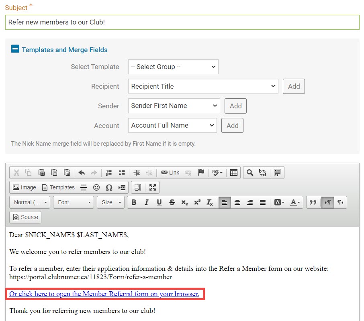Image resolution: width=364 pixels, height=321 pixels.
Task: Open the Recipient Title merge field dropdown
Action: [x=203, y=86]
